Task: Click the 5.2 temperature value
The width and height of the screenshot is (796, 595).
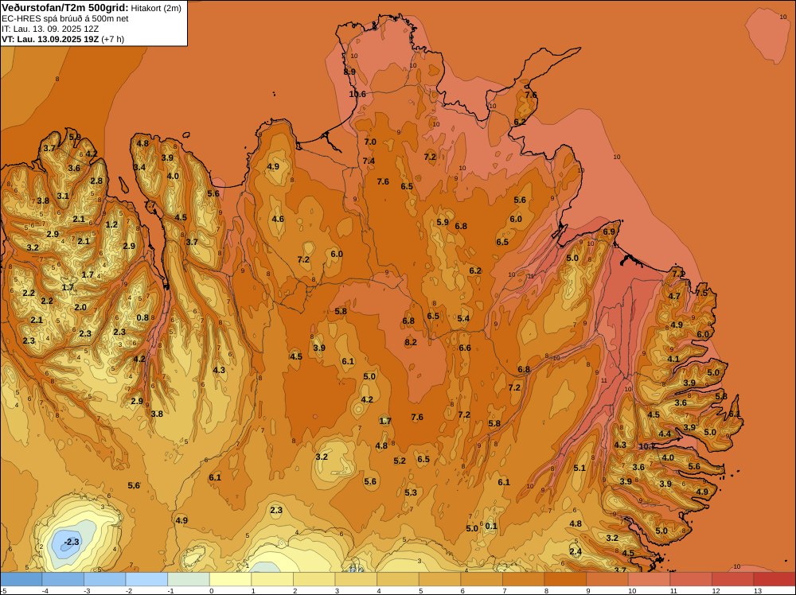Action: pos(400,461)
